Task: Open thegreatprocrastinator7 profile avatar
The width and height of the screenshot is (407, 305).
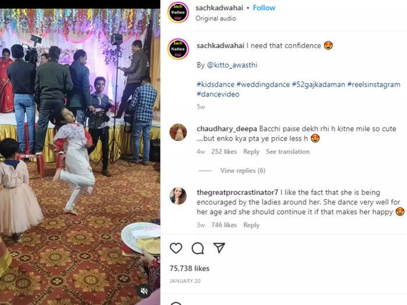Action: coord(178,196)
